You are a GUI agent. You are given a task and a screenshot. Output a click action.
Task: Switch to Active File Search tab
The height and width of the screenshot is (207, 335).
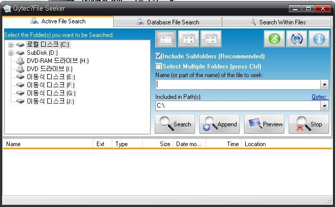[58, 21]
